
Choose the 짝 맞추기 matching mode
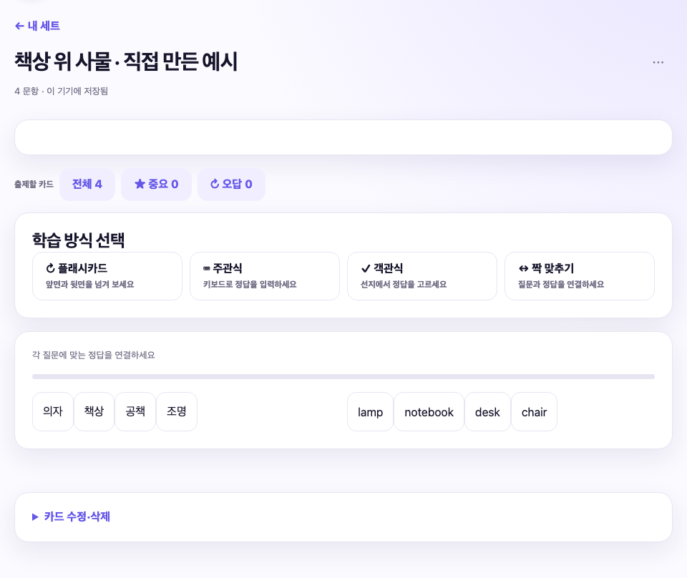[580, 276]
